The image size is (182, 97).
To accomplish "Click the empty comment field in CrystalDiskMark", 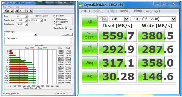I will click(x=129, y=88).
